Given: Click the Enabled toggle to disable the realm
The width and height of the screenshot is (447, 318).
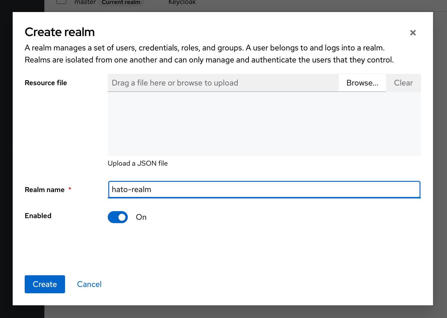Looking at the screenshot, I should (x=117, y=217).
